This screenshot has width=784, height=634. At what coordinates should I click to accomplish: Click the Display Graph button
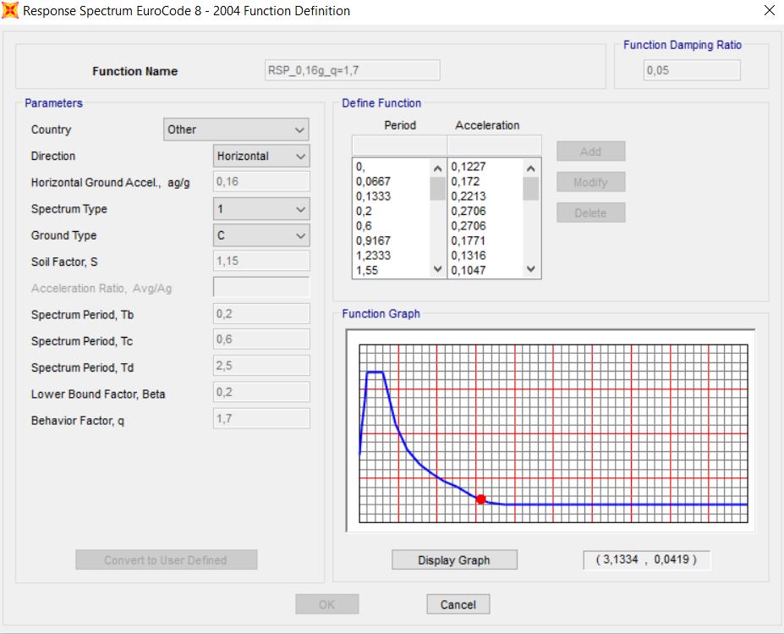tap(454, 560)
